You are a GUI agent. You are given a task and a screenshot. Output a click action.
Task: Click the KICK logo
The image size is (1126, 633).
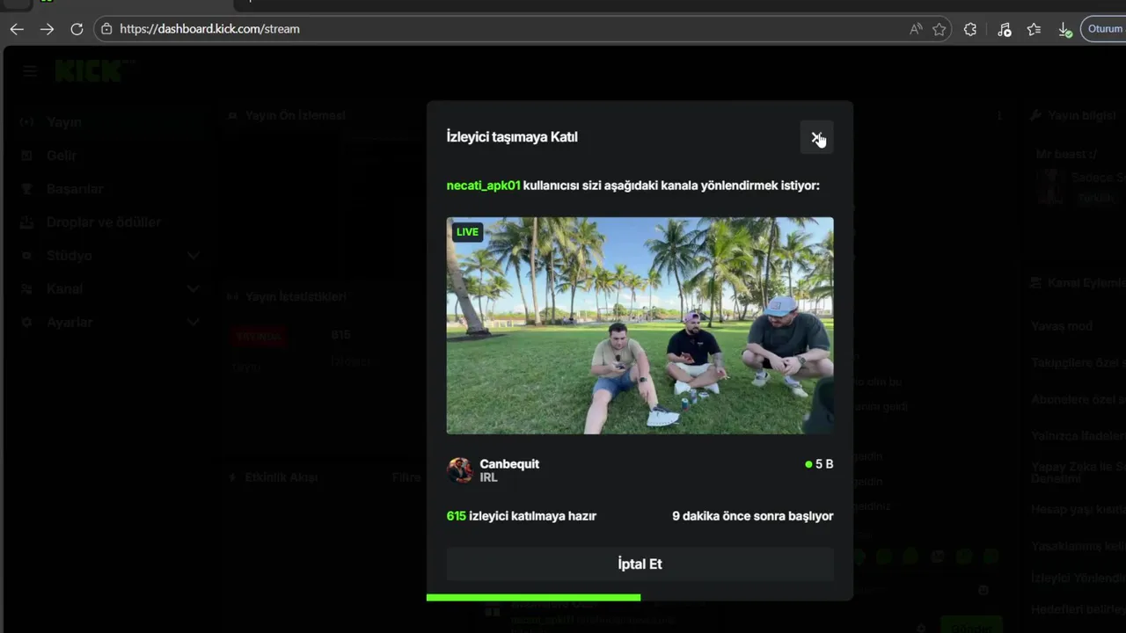coord(95,70)
